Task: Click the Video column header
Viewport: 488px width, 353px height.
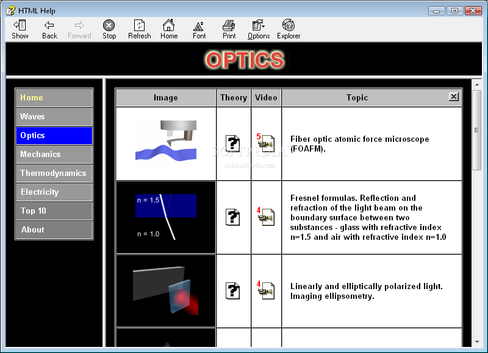Action: [x=266, y=97]
